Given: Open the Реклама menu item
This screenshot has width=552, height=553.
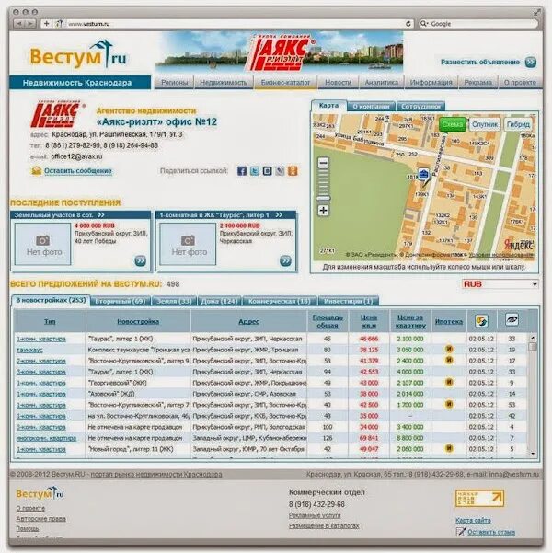Looking at the screenshot, I should point(477,82).
